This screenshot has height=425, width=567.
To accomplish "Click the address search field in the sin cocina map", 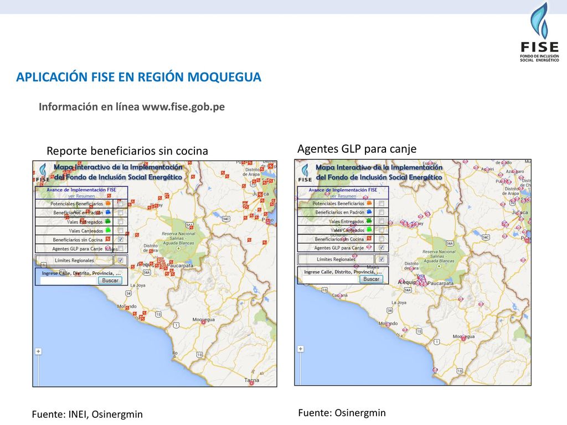I will pos(69,281).
